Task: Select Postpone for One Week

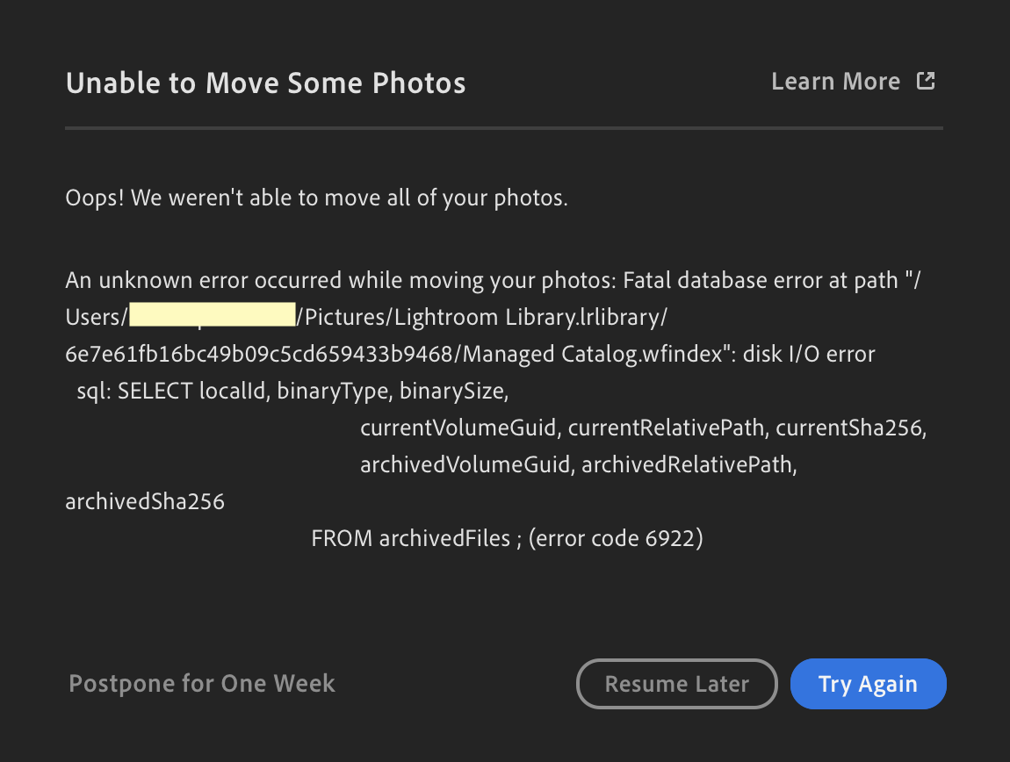Action: 202,684
